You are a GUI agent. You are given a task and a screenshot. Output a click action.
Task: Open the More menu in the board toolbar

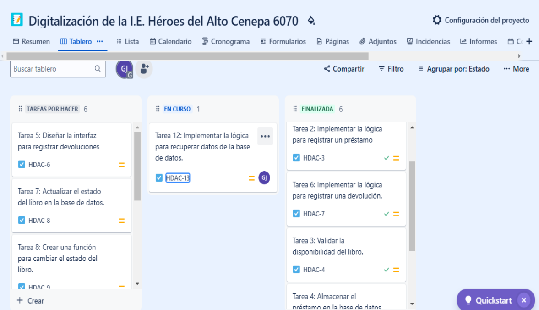pos(517,69)
